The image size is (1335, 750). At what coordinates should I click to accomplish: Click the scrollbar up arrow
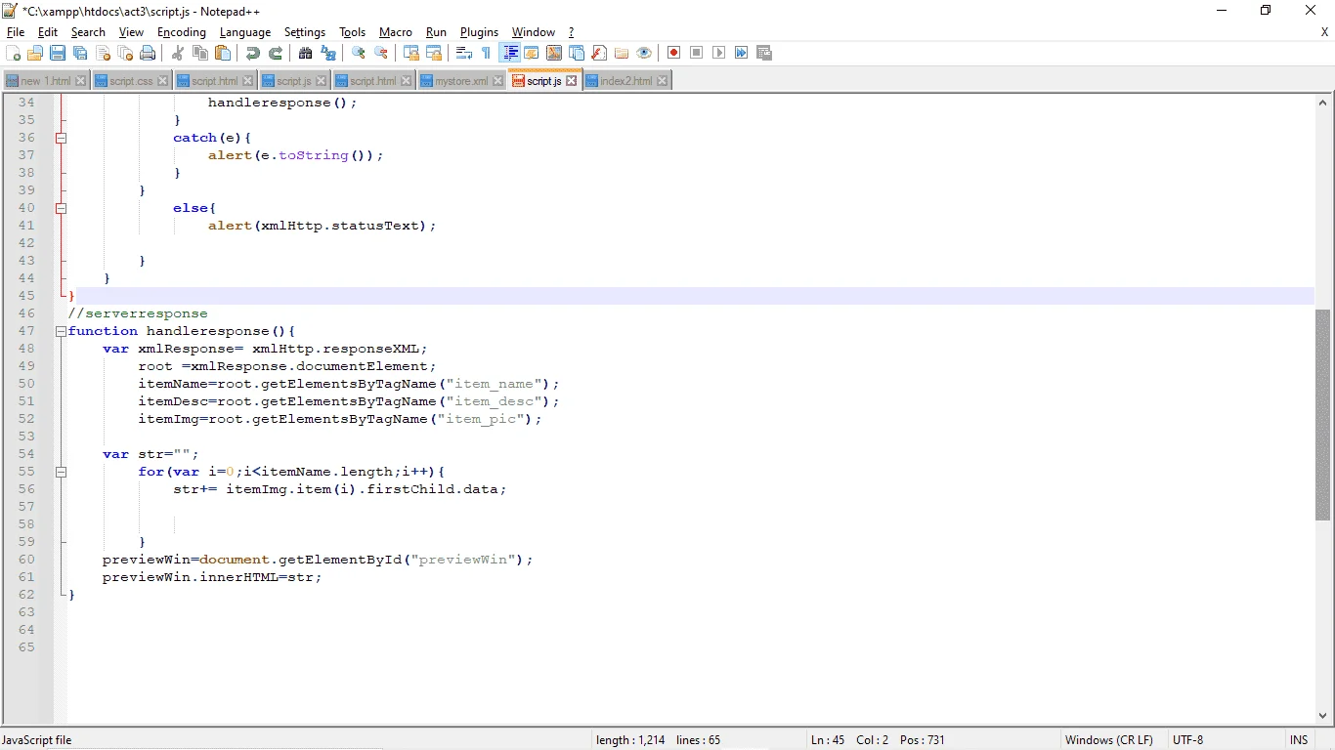1323,103
